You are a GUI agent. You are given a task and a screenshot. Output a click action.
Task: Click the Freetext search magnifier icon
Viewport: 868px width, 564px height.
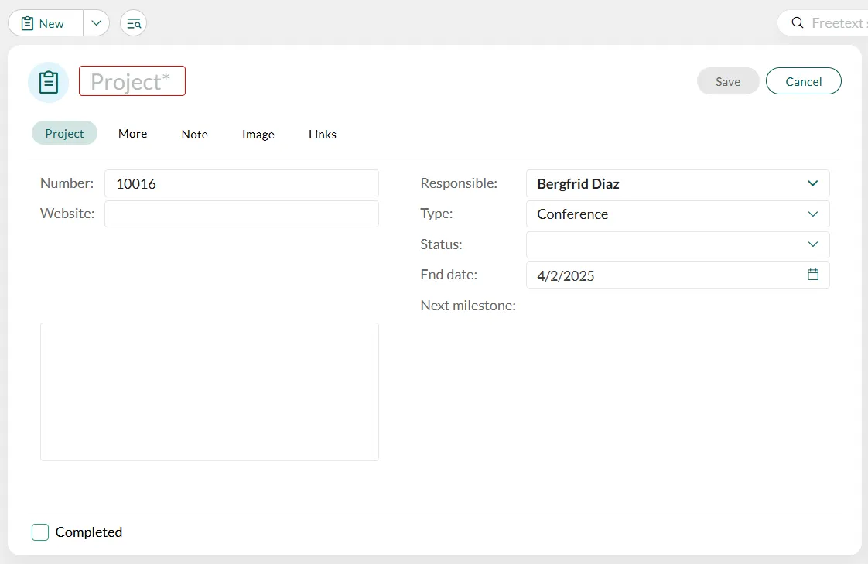coord(798,23)
